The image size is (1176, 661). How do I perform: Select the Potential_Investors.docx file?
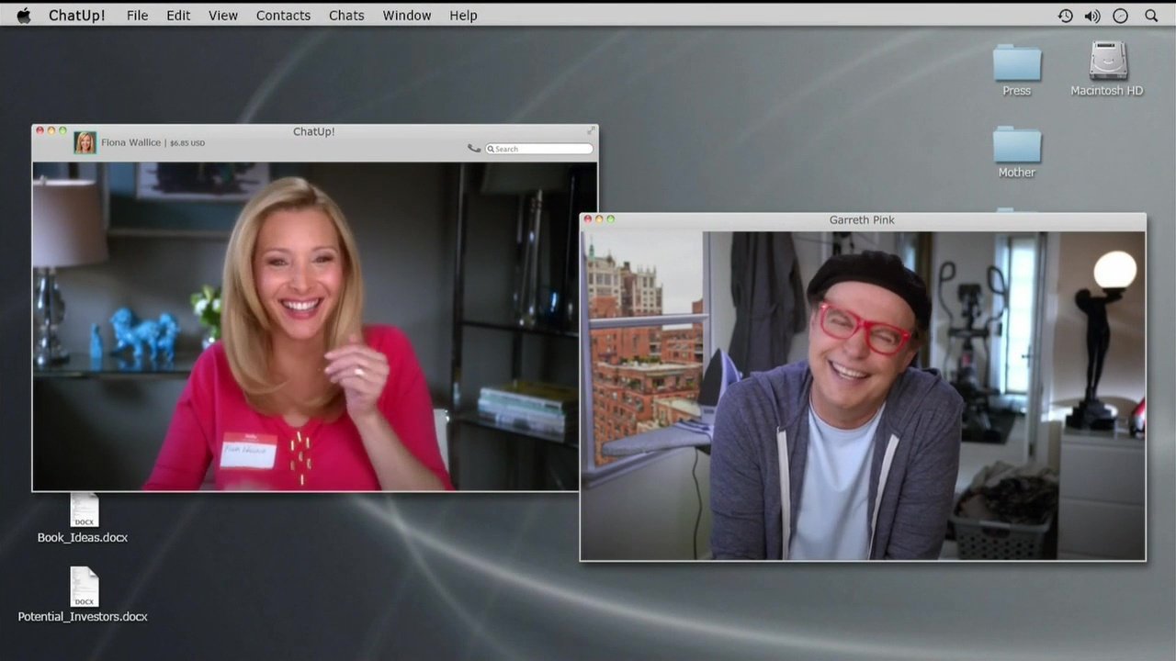point(84,588)
